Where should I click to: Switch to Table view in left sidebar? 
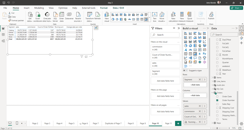(x=3, y=35)
